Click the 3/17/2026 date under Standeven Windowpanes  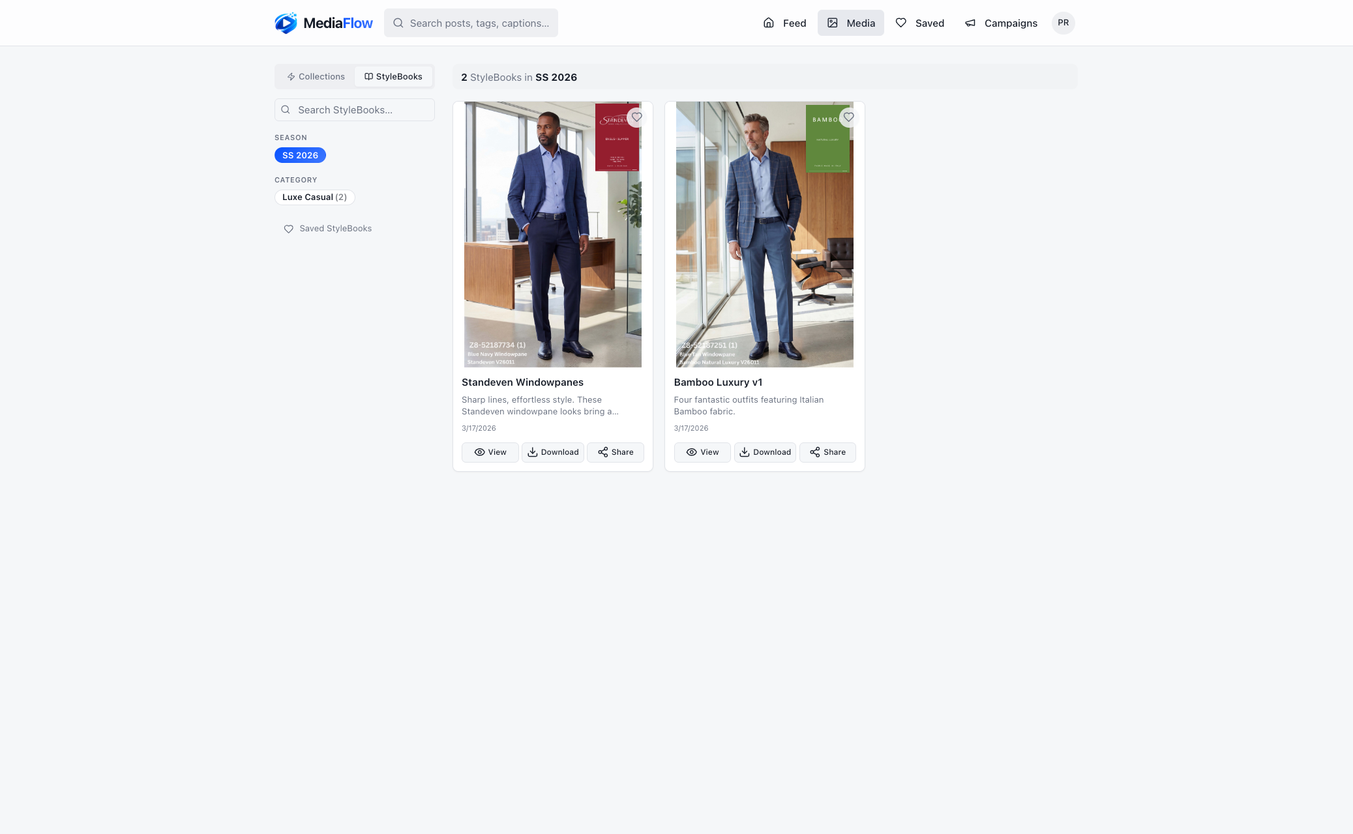coord(479,428)
